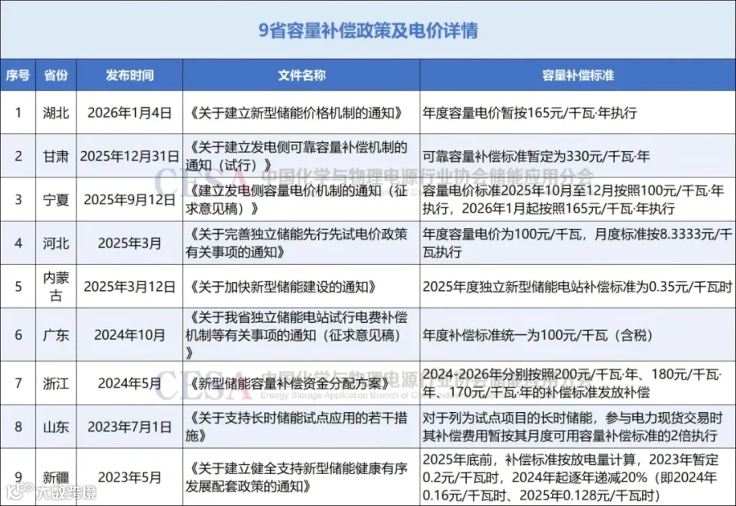Select date cell 2023年7月1日

click(129, 427)
